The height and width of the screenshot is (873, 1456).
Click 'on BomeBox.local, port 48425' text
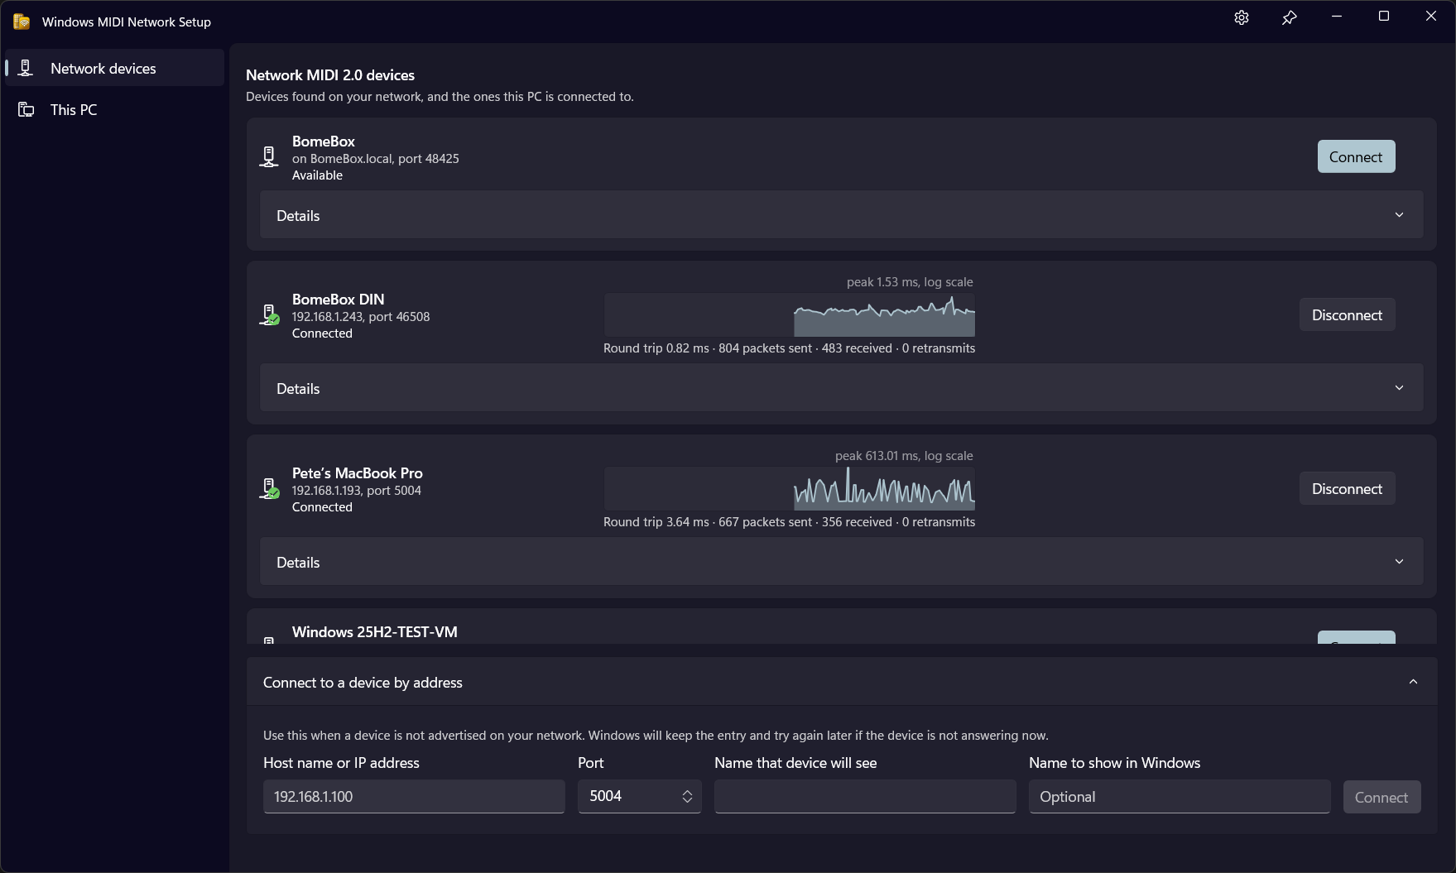[375, 159]
